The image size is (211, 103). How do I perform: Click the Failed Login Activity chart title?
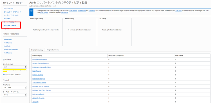[x=37, y=19]
